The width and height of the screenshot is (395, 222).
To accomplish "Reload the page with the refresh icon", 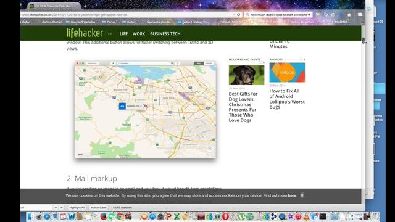I will [239, 15].
